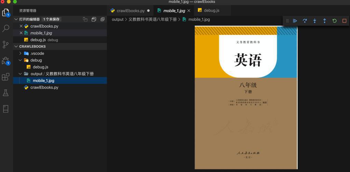Grab the debug toolbar drag handle
The width and height of the screenshot is (350, 172).
point(287,21)
